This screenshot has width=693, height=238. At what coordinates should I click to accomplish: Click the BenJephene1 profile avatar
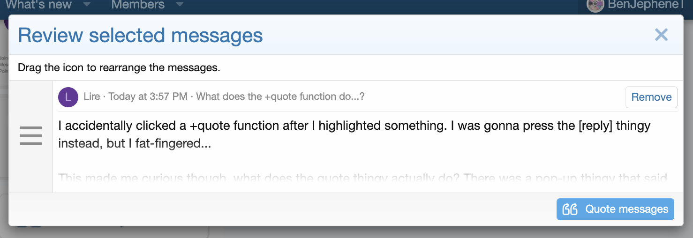[x=595, y=5]
